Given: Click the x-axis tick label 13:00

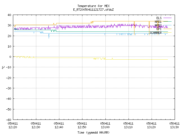Looking at the screenshot, I should tap(105, 127).
